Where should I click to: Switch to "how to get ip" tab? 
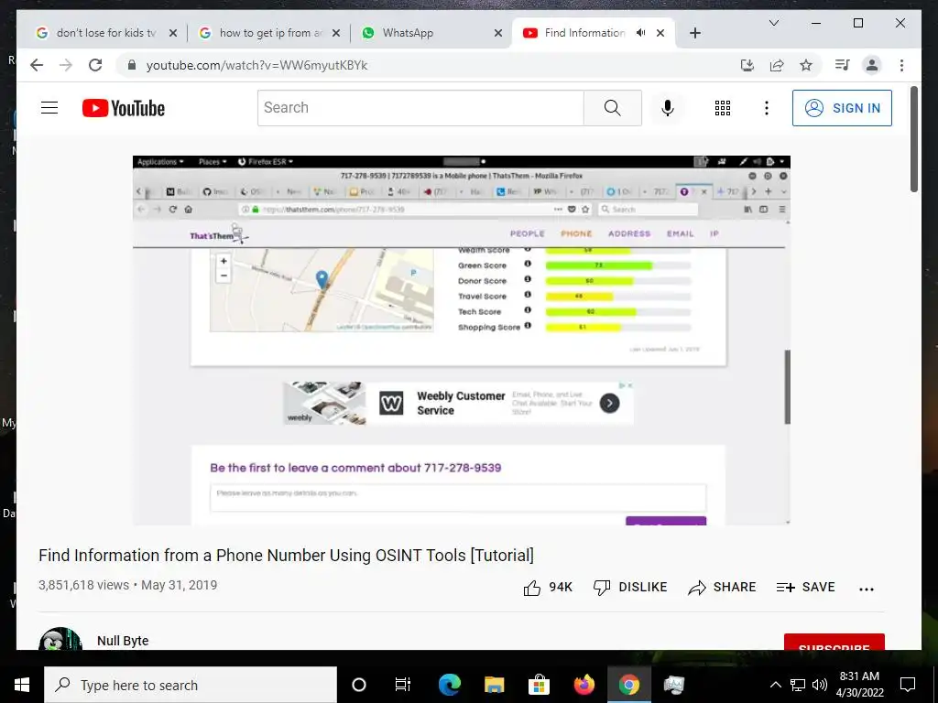tap(270, 33)
